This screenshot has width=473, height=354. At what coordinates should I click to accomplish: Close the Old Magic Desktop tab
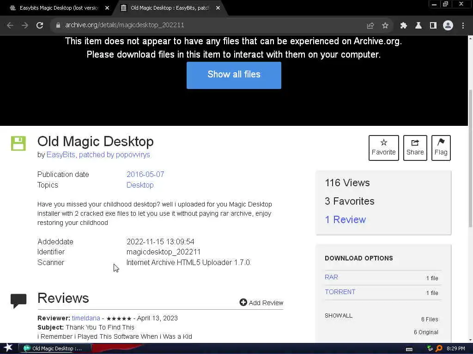click(x=218, y=8)
